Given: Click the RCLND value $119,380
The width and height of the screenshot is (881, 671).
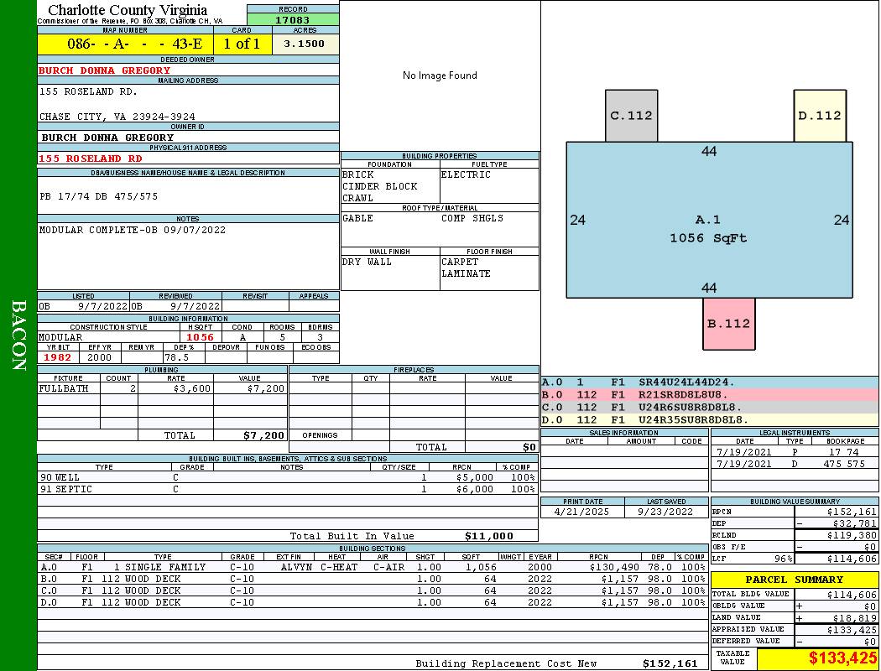Looking at the screenshot, I should 852,536.
